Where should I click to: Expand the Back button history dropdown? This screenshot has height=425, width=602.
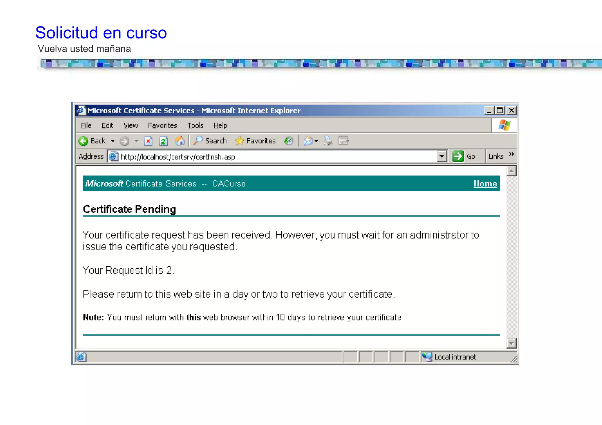(x=113, y=141)
